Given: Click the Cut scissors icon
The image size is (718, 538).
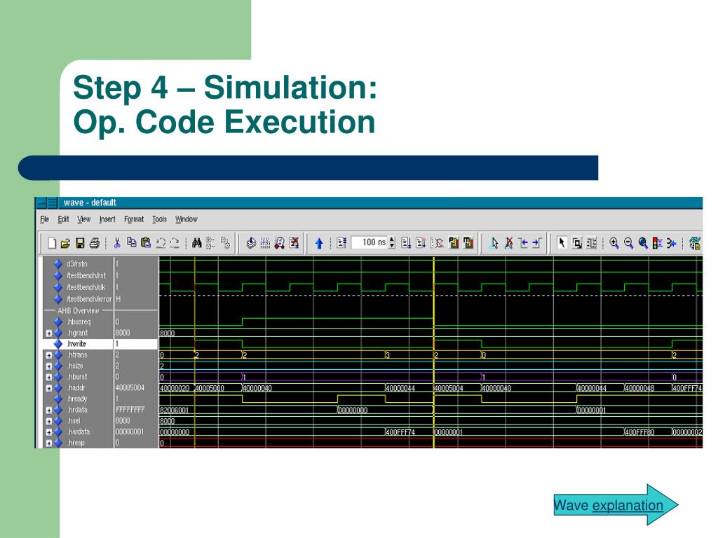Looking at the screenshot, I should point(117,243).
